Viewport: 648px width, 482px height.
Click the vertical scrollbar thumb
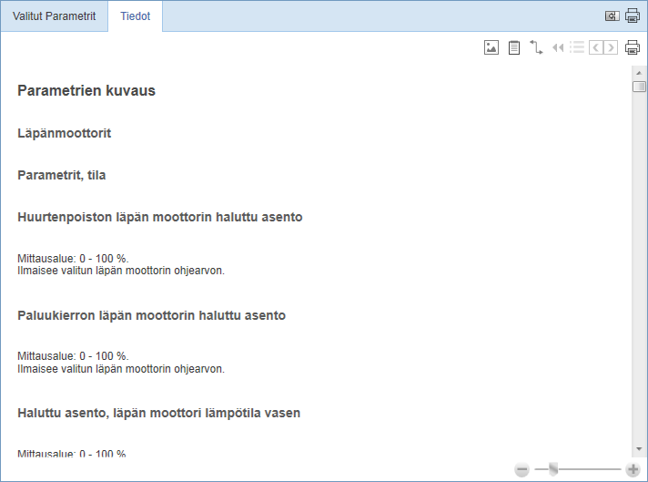tap(639, 87)
